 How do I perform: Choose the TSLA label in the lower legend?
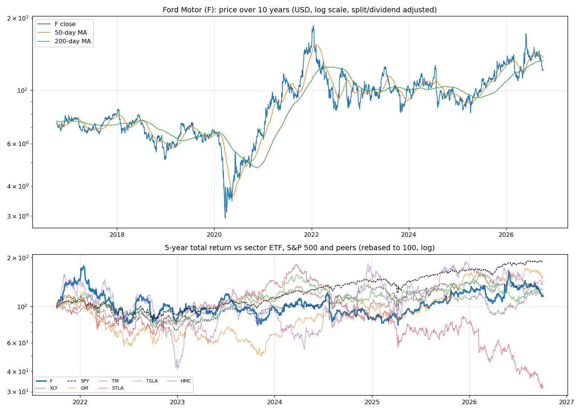[152, 381]
